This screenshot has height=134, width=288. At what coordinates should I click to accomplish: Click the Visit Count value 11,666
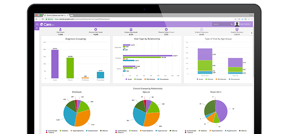pyautogui.click(x=60, y=34)
